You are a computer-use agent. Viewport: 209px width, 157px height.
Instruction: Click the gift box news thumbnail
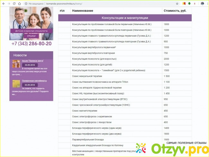click(16, 64)
